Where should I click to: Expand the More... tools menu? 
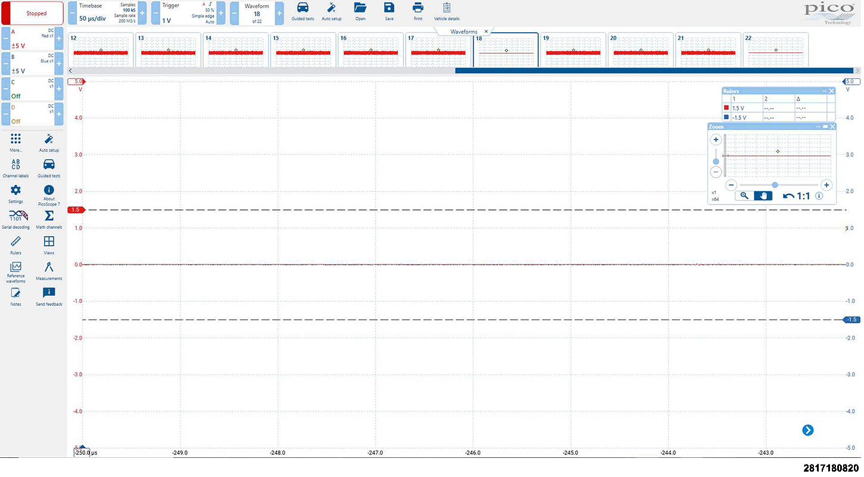(15, 142)
